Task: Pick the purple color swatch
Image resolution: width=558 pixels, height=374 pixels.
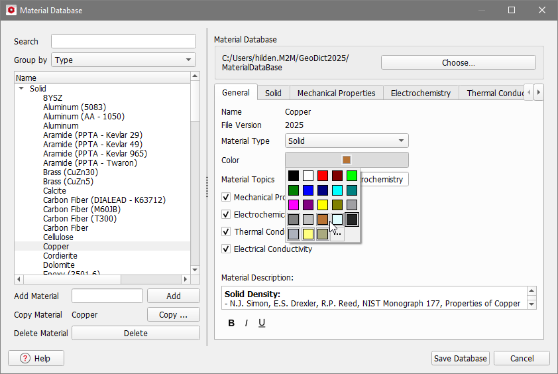Action: (308, 205)
